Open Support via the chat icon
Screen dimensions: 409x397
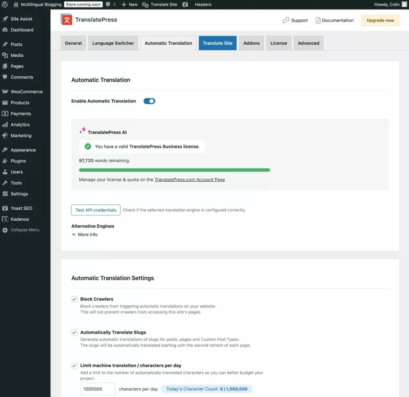tap(286, 20)
